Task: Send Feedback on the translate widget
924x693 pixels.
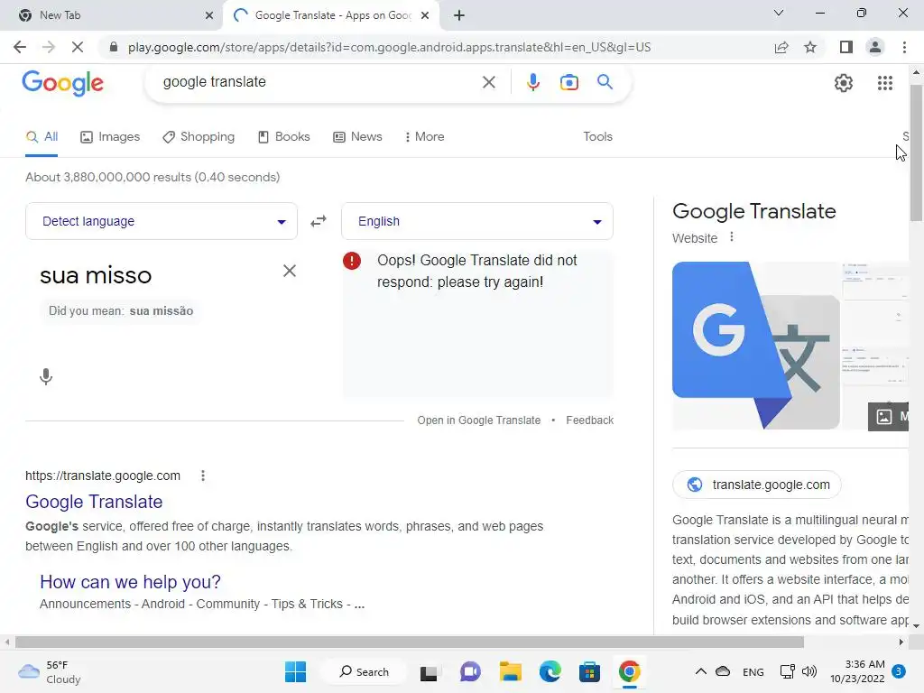Action: (x=590, y=420)
